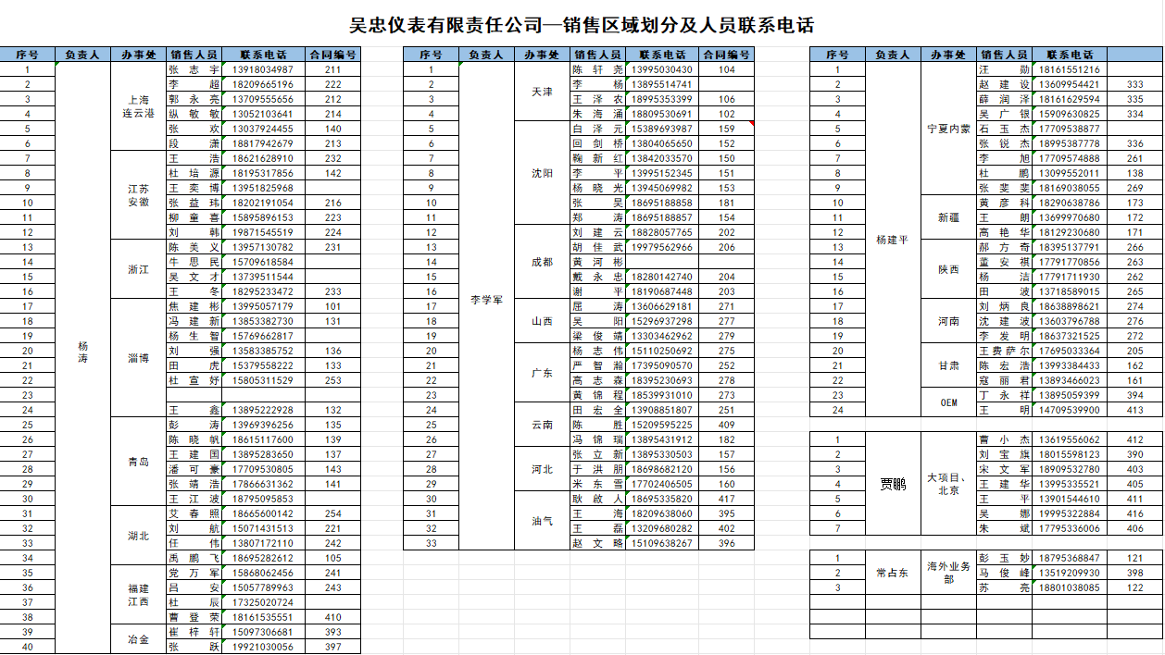Select phone number 18801038085 for 苏亮
The image size is (1165, 655).
[1070, 587]
